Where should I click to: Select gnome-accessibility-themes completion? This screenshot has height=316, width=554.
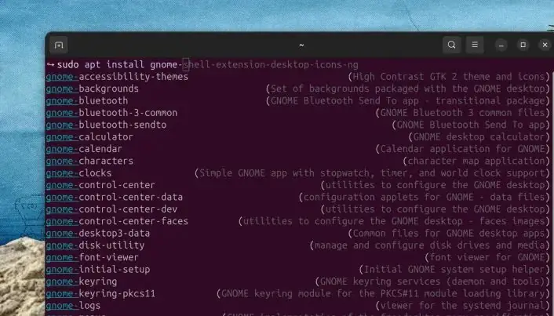coord(117,77)
